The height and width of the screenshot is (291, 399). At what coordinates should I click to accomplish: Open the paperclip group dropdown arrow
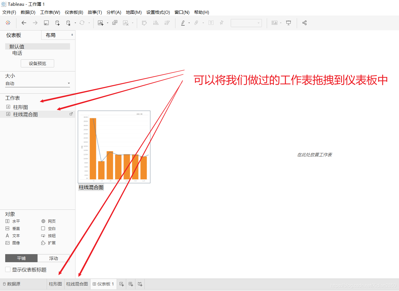click(x=203, y=23)
